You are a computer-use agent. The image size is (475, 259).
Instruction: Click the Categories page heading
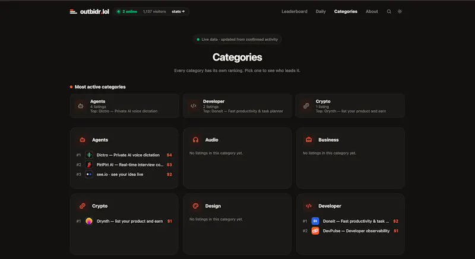click(x=237, y=57)
